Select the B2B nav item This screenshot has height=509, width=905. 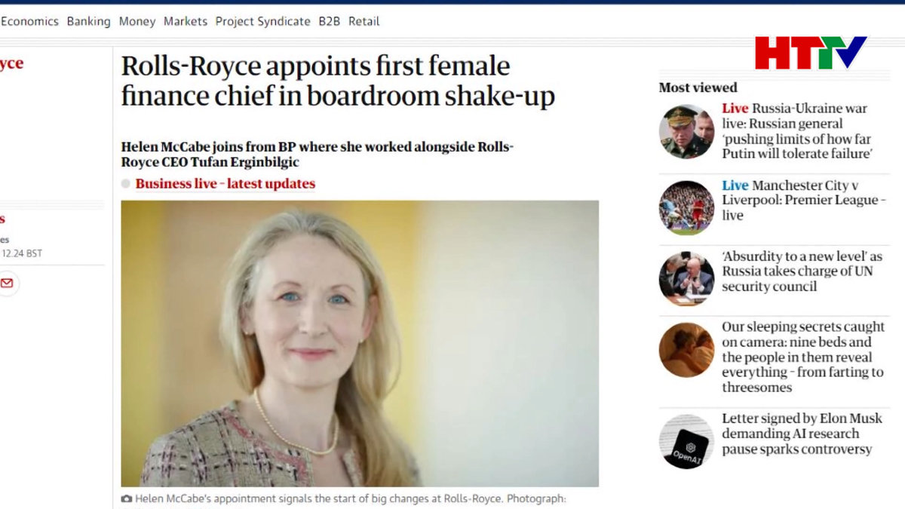(329, 21)
